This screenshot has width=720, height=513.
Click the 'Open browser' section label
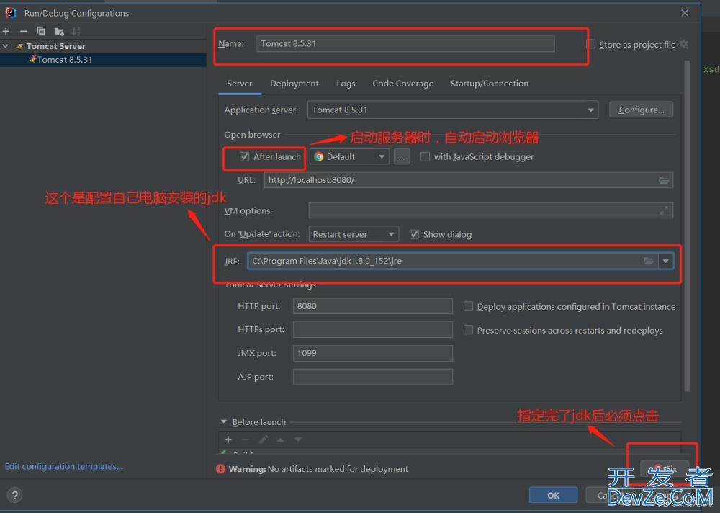(x=252, y=135)
